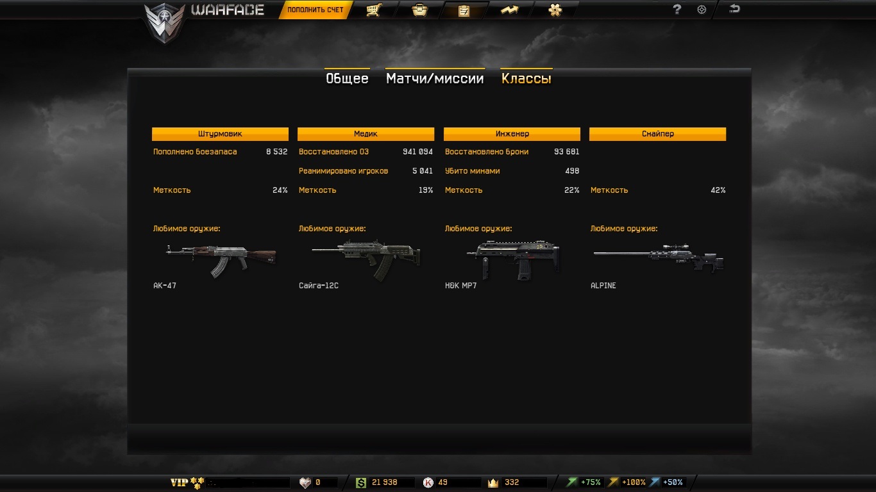Click the 42% accuracy value
The image size is (876, 492).
point(718,190)
